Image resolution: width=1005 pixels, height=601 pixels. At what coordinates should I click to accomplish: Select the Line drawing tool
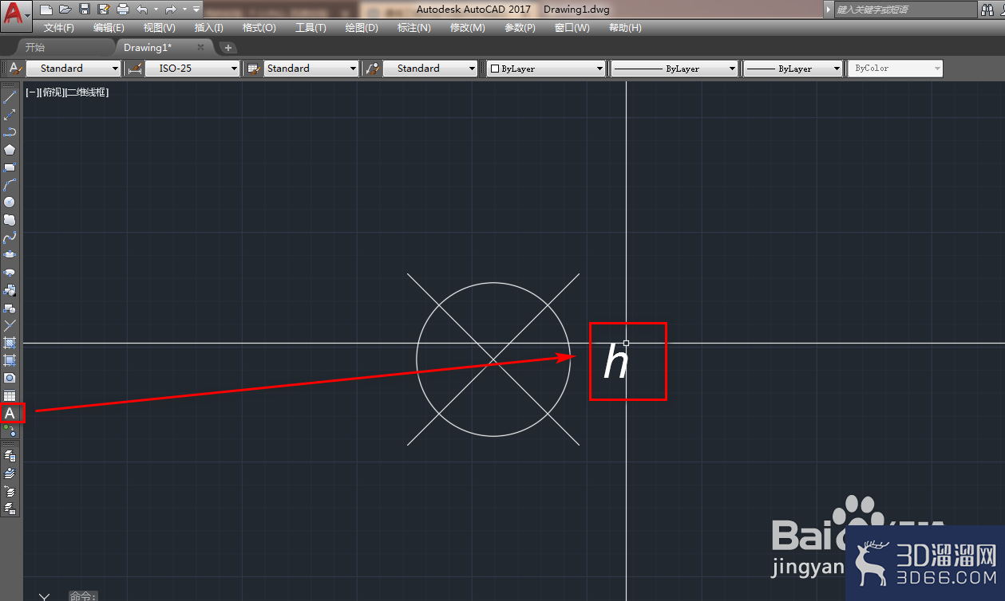pos(10,97)
